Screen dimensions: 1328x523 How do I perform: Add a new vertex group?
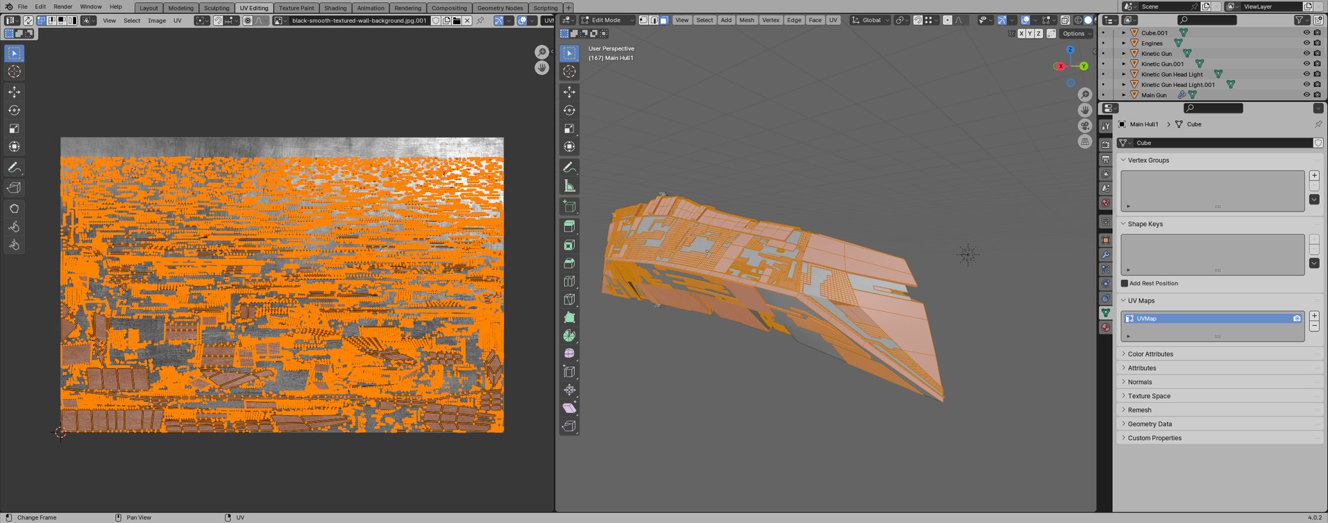[x=1314, y=175]
